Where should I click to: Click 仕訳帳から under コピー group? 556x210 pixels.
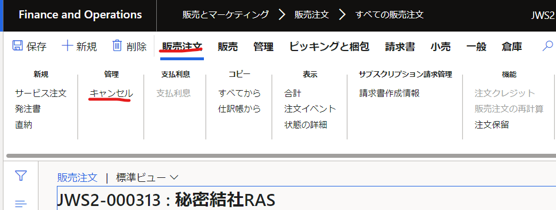[240, 109]
